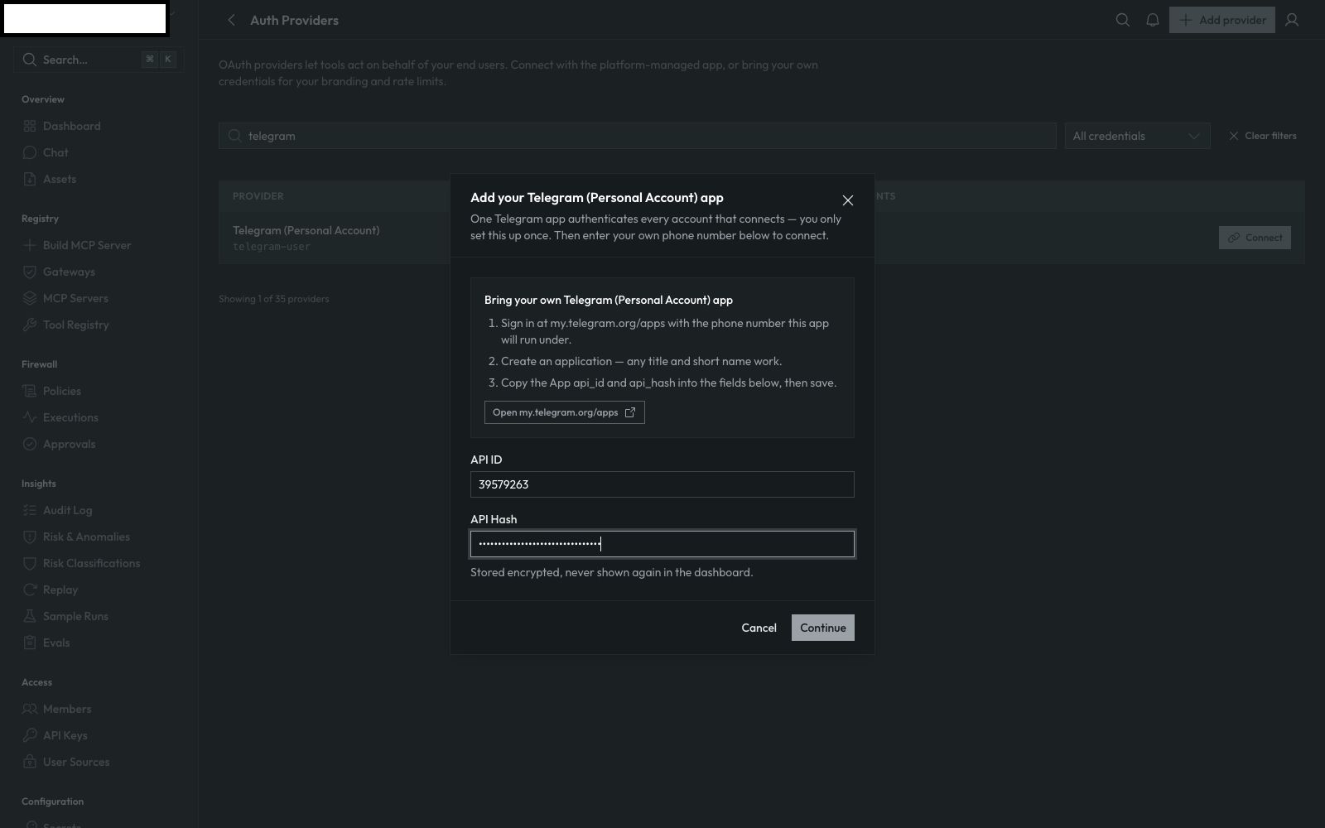The width and height of the screenshot is (1325, 828).
Task: Navigate to the Audit Log
Action: tap(68, 510)
